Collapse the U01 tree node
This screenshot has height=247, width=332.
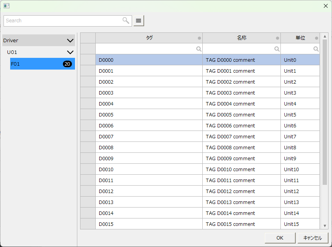click(70, 52)
